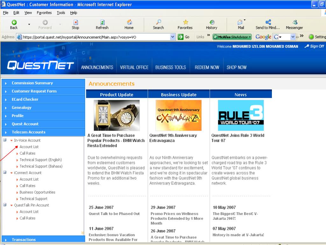This screenshot has width=326, height=245.
Task: Open Favorites star icon in toolbar
Action: pos(185,22)
